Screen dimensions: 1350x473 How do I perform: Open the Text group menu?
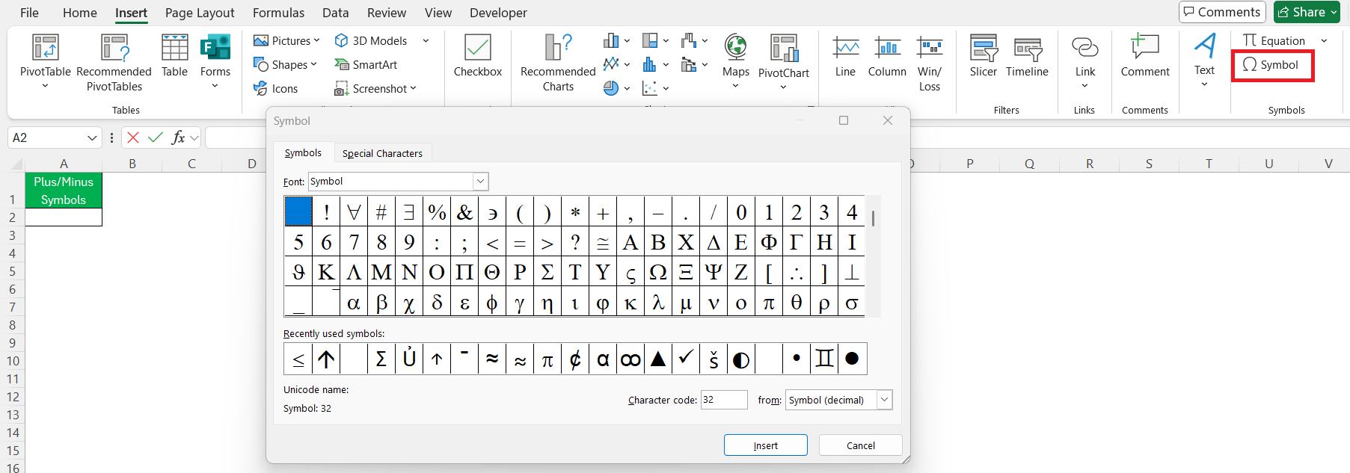[1204, 61]
